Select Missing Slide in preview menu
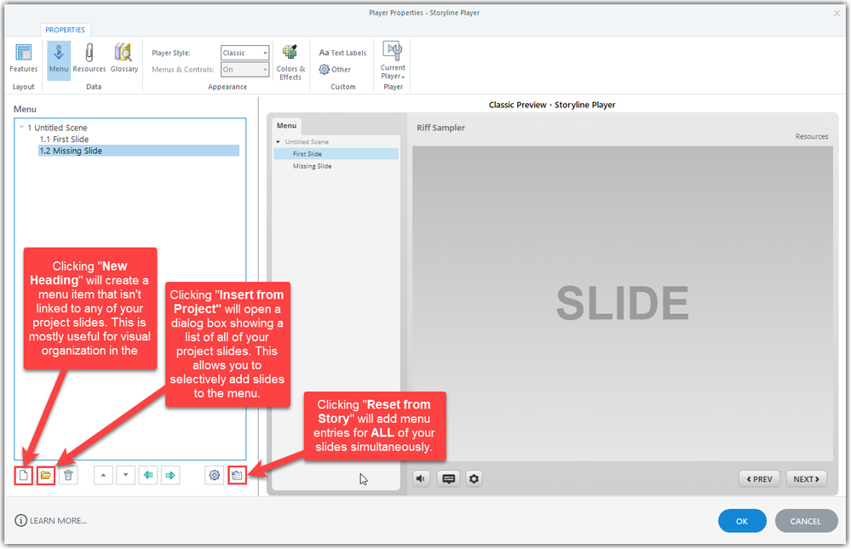851x549 pixels. (x=312, y=167)
